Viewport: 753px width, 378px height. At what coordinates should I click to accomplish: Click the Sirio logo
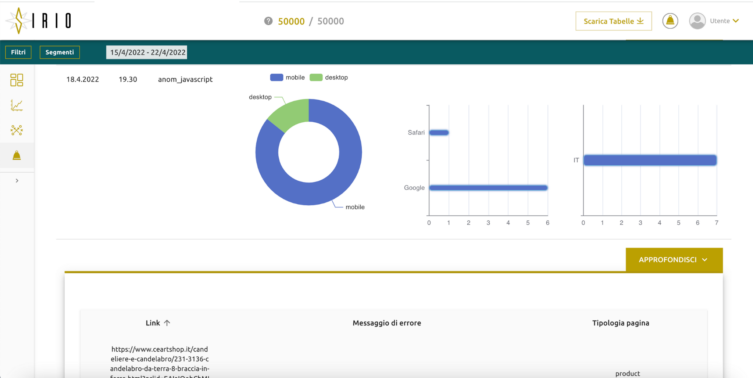point(39,21)
